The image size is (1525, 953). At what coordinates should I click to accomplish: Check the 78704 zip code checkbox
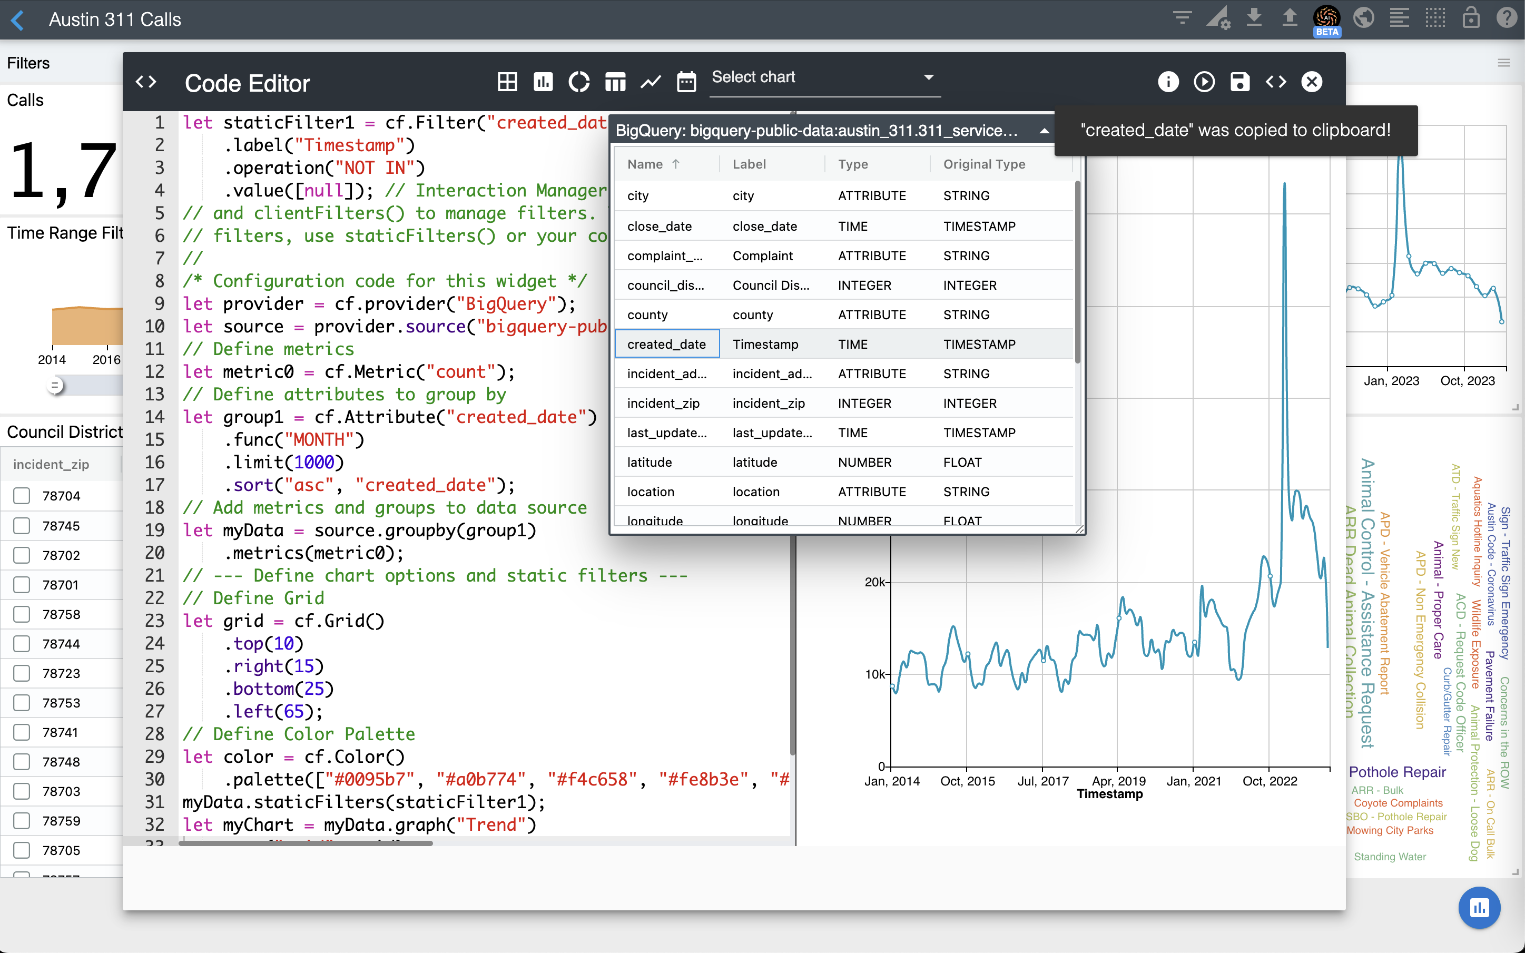click(22, 496)
